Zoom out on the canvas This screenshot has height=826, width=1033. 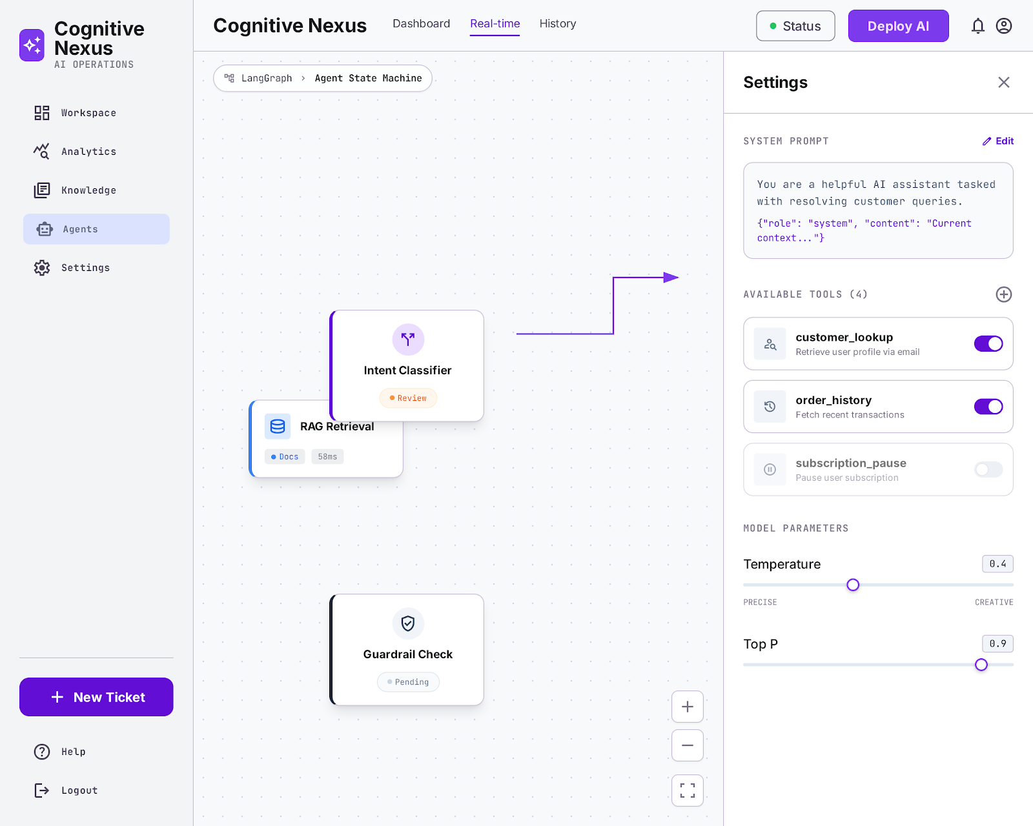(x=688, y=745)
